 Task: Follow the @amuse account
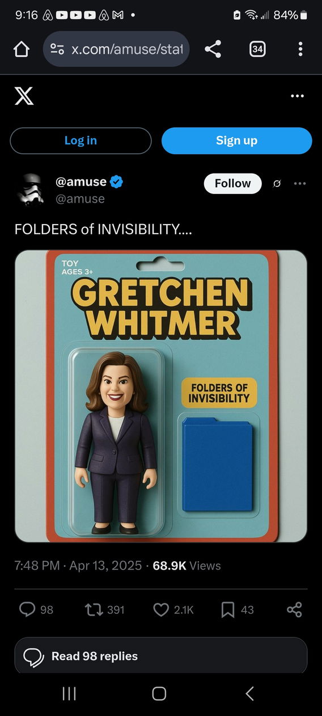(x=232, y=183)
